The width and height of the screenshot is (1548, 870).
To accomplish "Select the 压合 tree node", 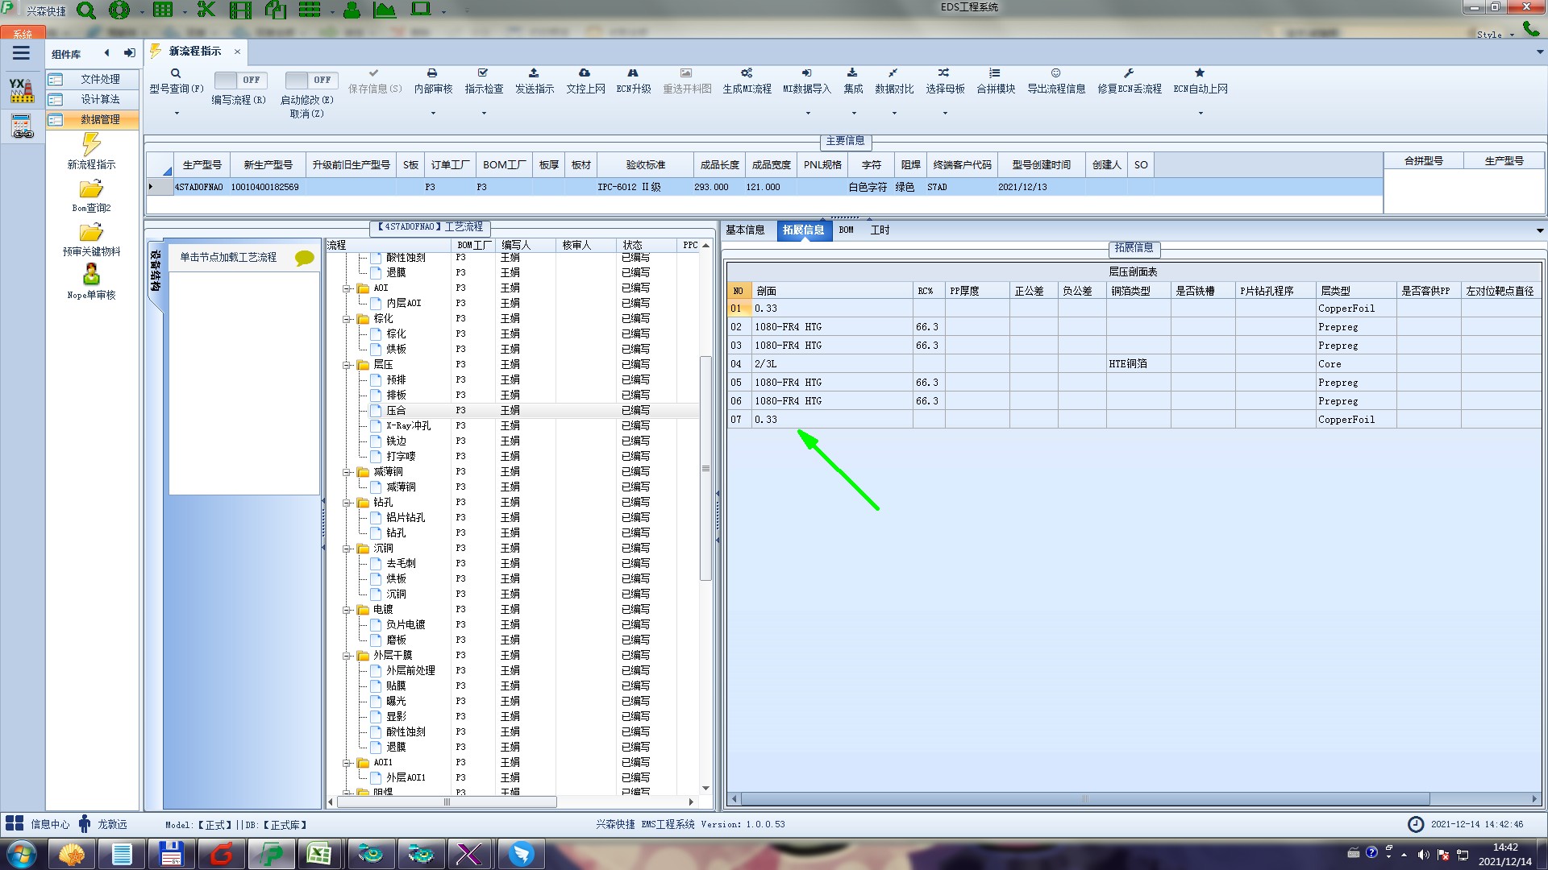I will 396,411.
